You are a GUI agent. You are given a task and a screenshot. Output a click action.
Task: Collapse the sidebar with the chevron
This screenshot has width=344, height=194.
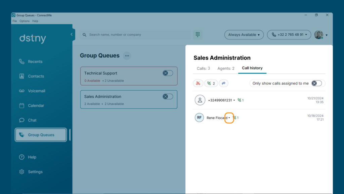click(x=72, y=34)
